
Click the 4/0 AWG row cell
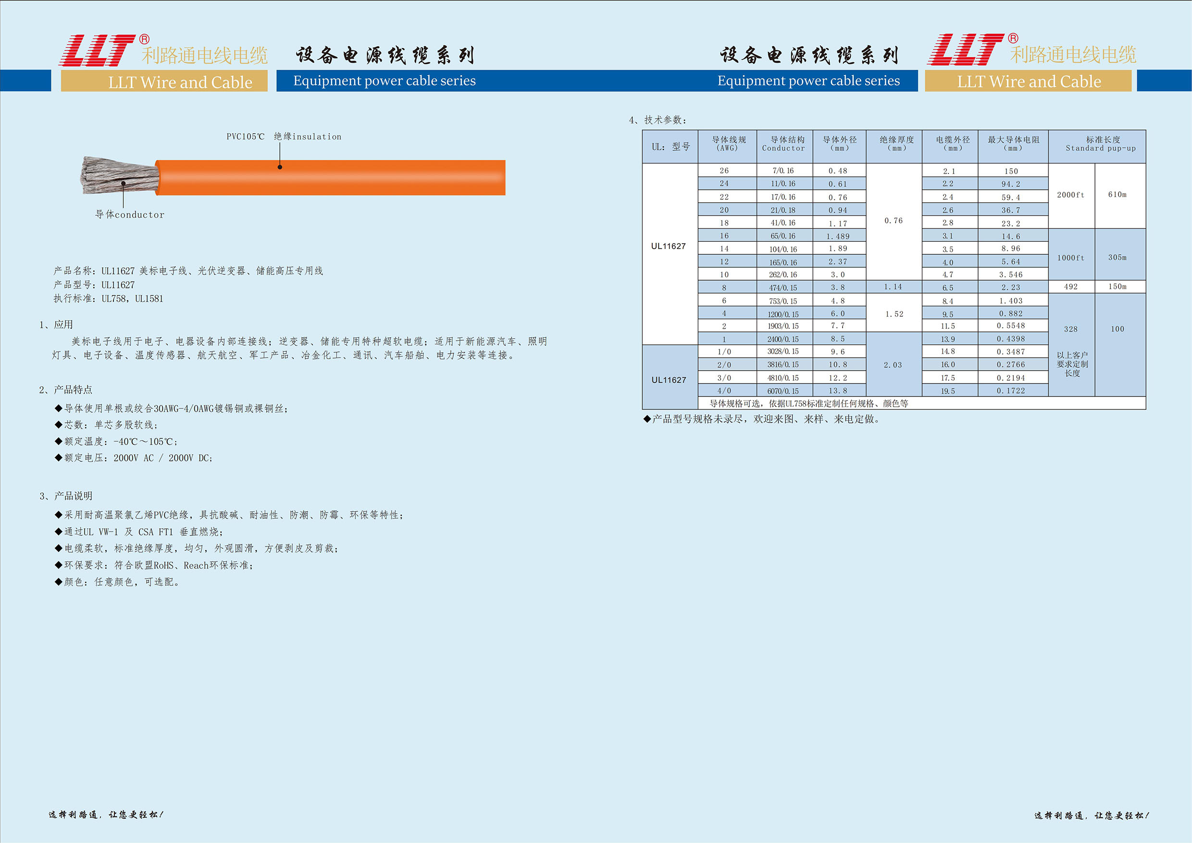(x=724, y=391)
